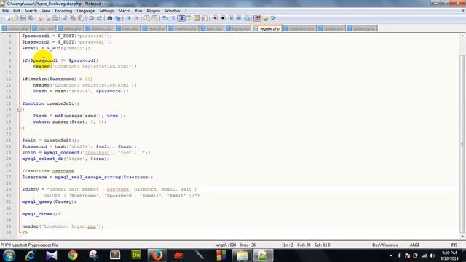Open the user-defined language dialog icon
Viewport: 466px width, 262px height.
[x=189, y=18]
